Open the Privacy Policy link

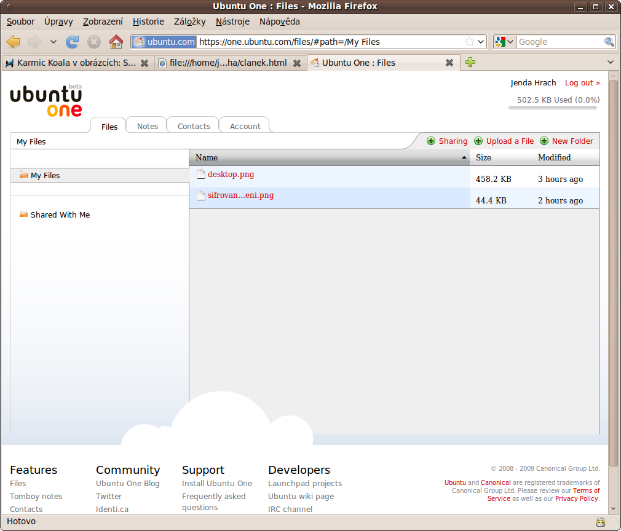click(x=577, y=498)
